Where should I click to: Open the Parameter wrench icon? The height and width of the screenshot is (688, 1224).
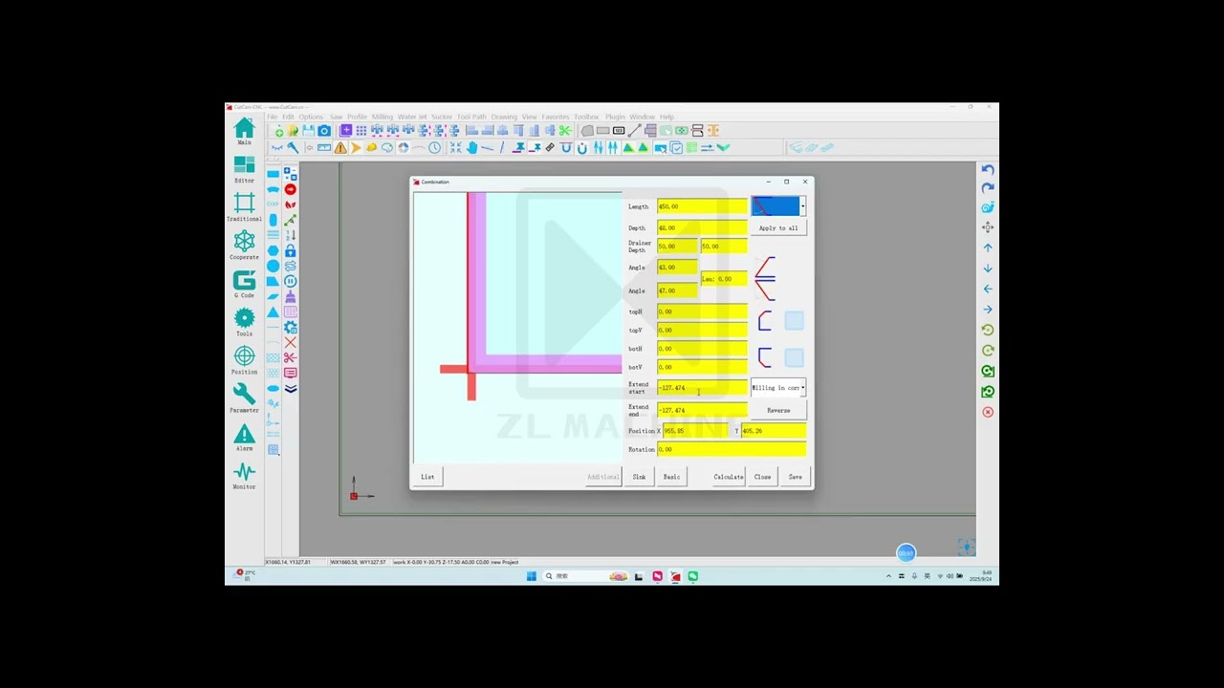click(x=244, y=394)
